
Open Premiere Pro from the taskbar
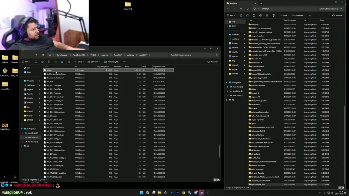177,193
